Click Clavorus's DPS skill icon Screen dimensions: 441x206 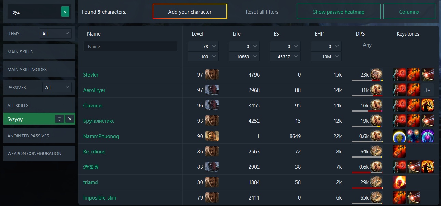376,105
